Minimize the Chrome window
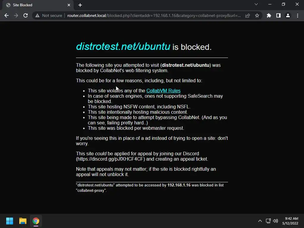 [x=270, y=4]
